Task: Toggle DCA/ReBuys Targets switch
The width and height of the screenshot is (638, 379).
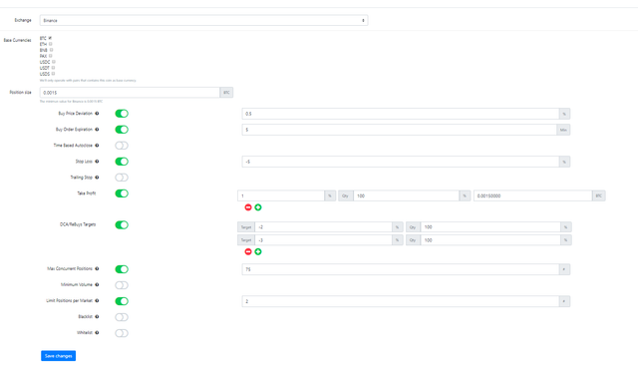Action: tap(122, 224)
